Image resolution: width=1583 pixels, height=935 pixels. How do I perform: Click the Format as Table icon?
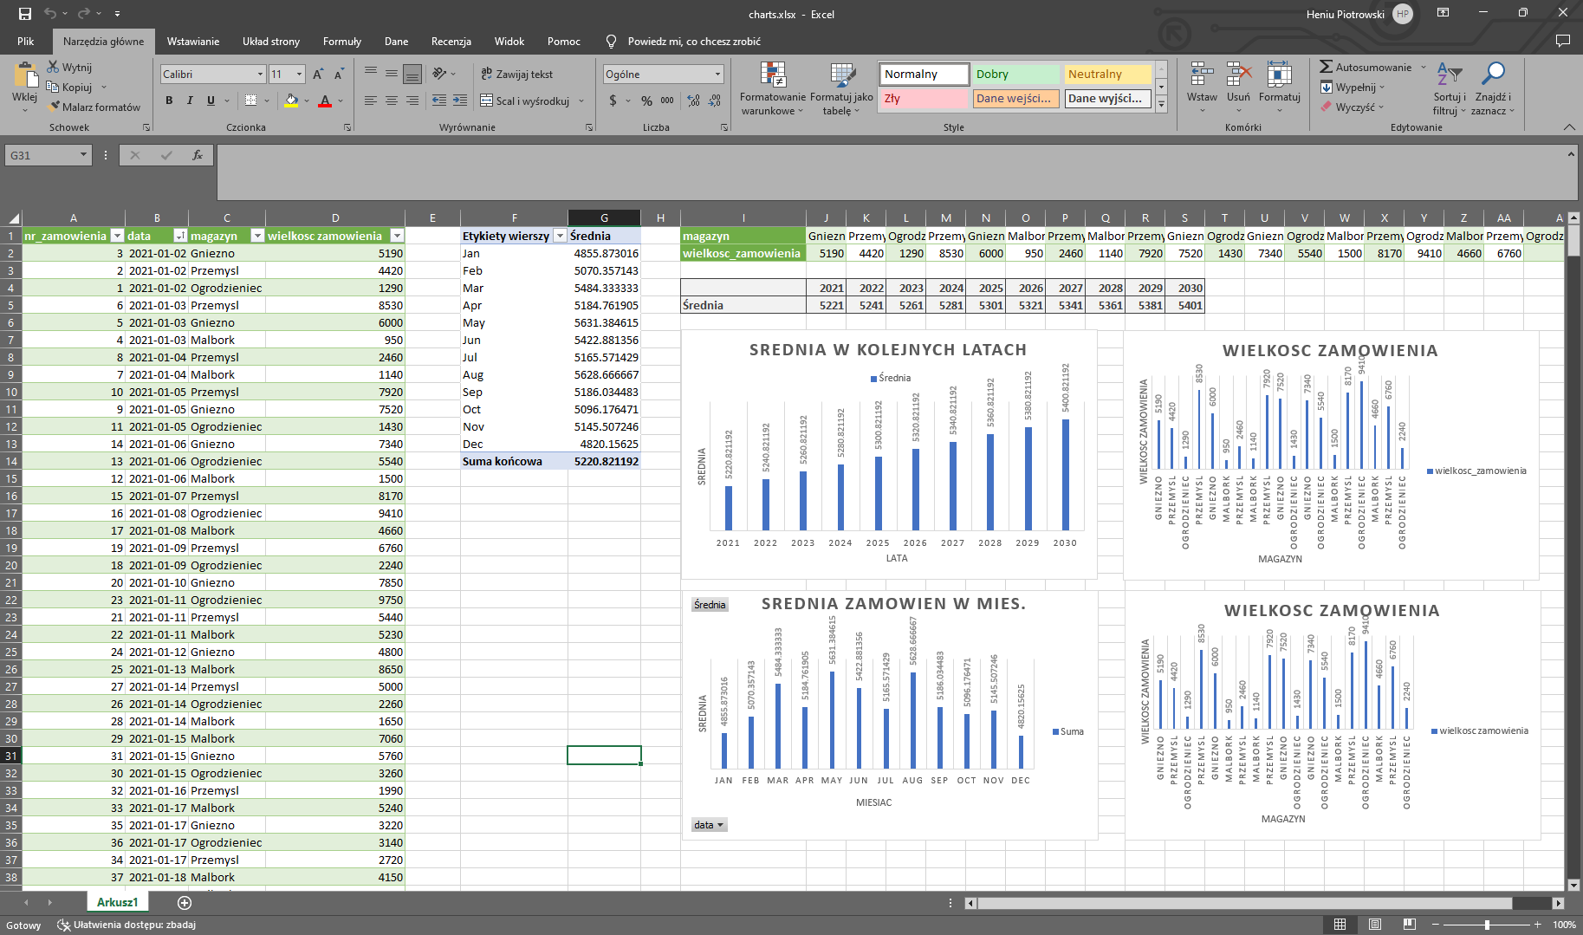pyautogui.click(x=841, y=75)
